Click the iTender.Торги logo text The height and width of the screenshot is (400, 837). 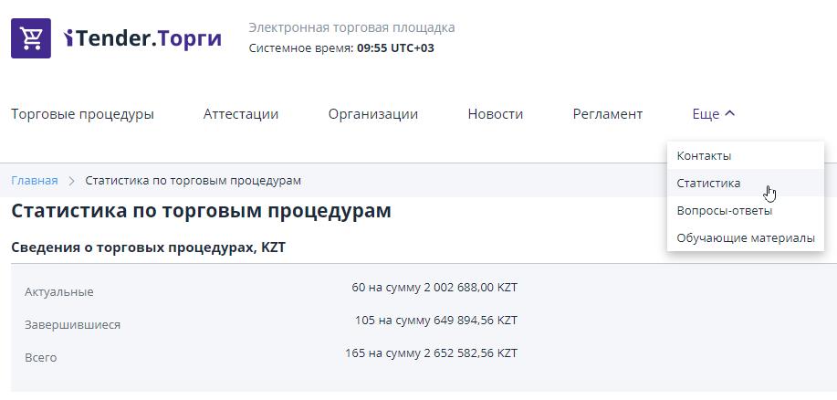143,38
